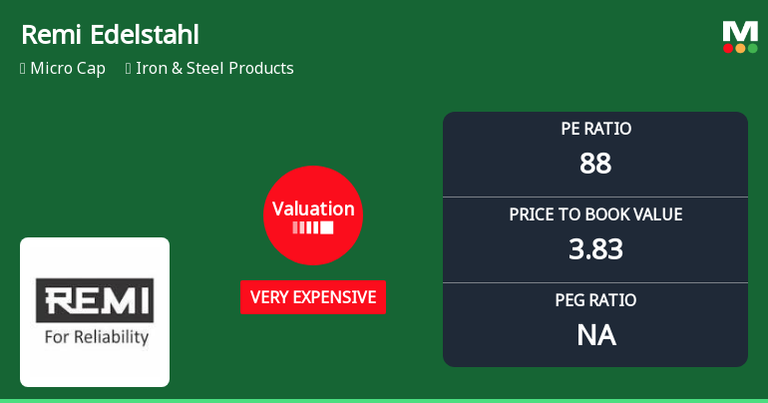This screenshot has width=768, height=403.
Task: Click the PRICE TO BOOK VALUE heading
Action: (595, 214)
